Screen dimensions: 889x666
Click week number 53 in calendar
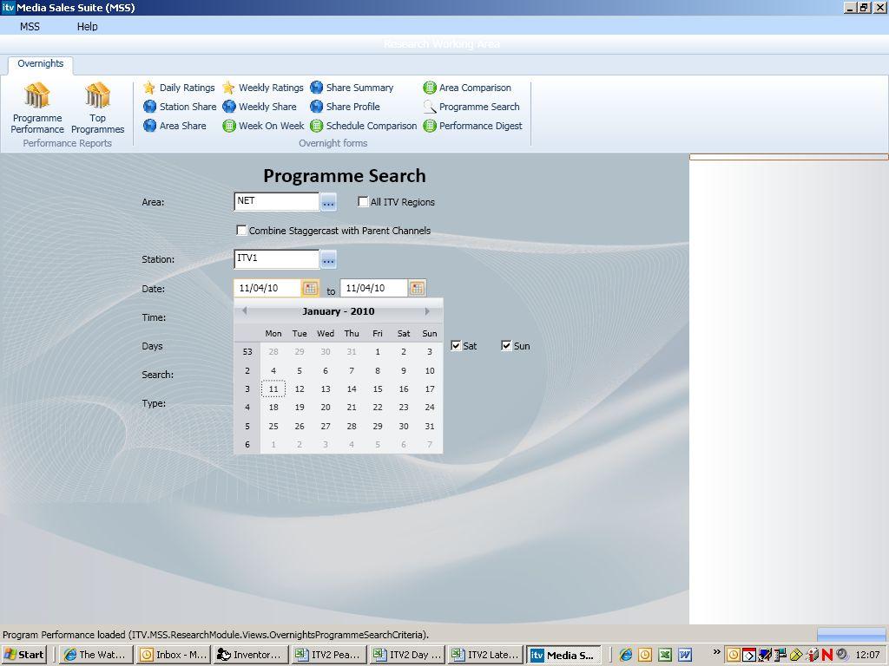tap(247, 352)
